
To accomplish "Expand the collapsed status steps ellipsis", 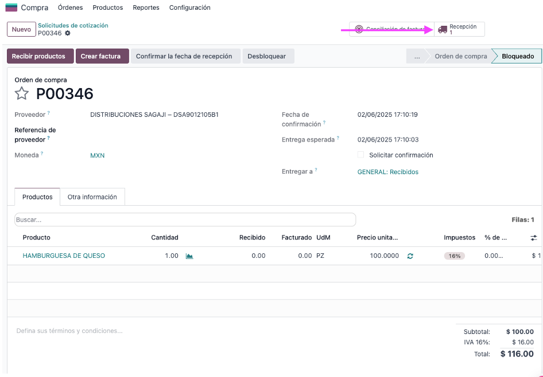I will pos(417,56).
